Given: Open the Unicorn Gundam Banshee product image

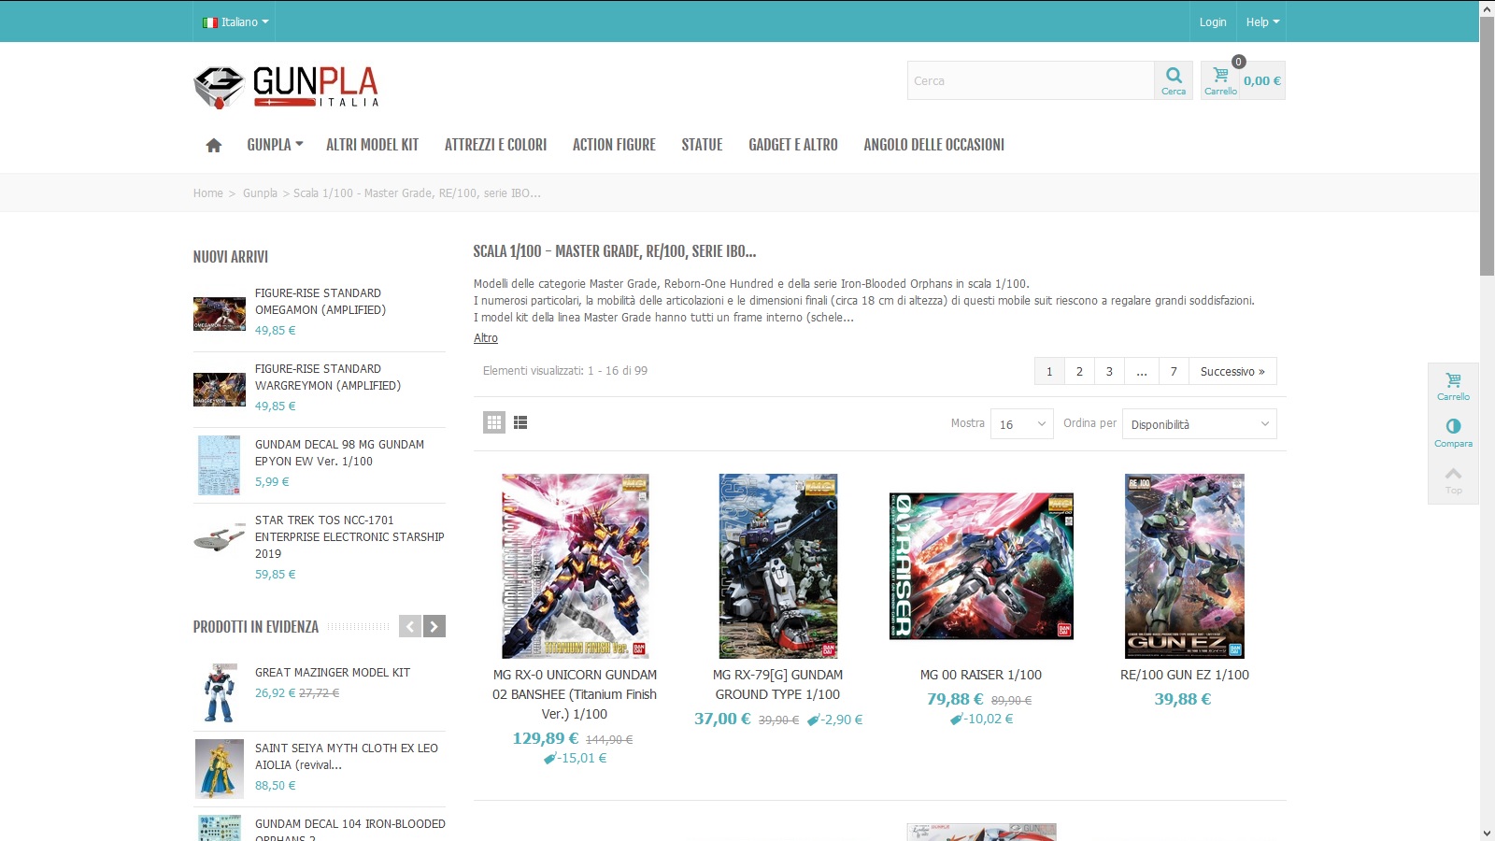Looking at the screenshot, I should pyautogui.click(x=575, y=566).
